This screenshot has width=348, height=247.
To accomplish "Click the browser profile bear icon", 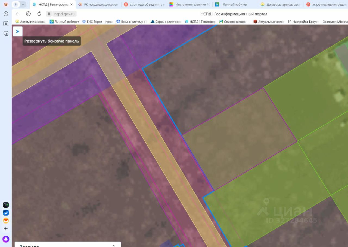I will (x=6, y=5).
